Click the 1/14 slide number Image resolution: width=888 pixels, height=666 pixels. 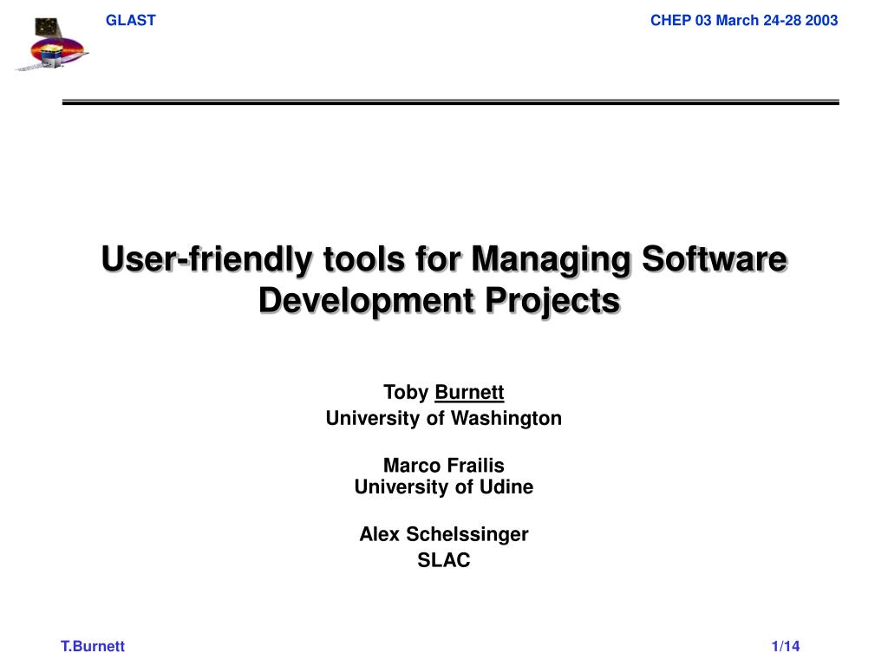click(x=786, y=646)
